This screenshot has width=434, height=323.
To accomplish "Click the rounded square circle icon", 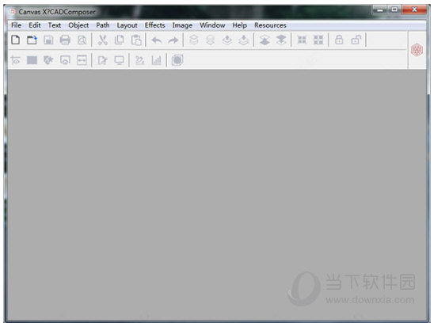I will pyautogui.click(x=177, y=60).
